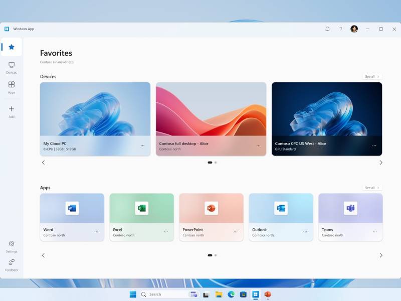The image size is (401, 301).
Task: Click "8vCPU | 32GB | 512GB" spec text
Action: point(60,149)
